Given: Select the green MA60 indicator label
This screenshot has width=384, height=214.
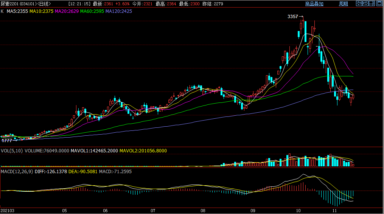Looking at the screenshot, I should (92, 11).
